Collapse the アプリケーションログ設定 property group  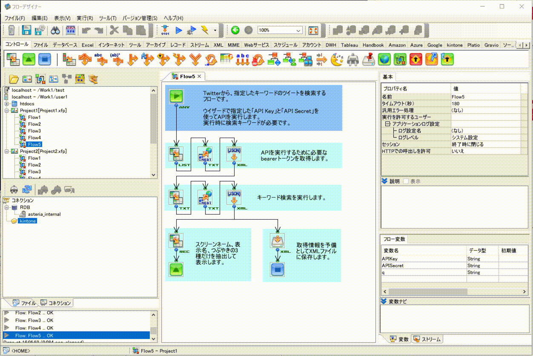(388, 124)
